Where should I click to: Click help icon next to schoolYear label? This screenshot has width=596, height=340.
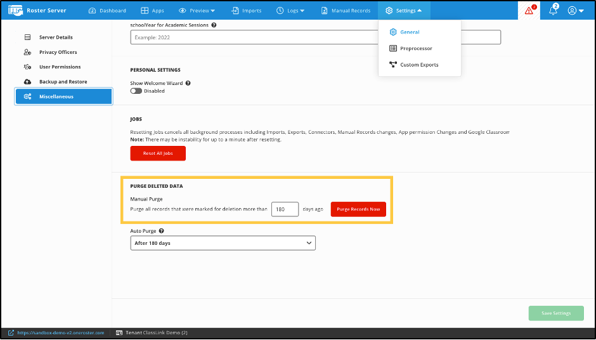tap(214, 25)
